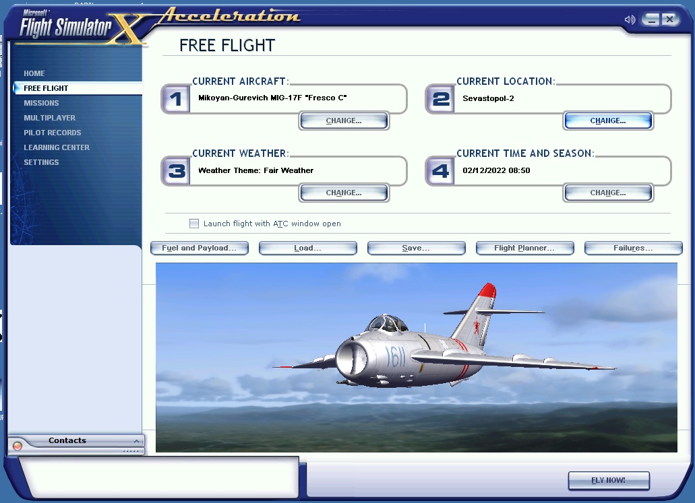This screenshot has height=503, width=695.
Task: Click the number 4 time step icon
Action: (440, 171)
